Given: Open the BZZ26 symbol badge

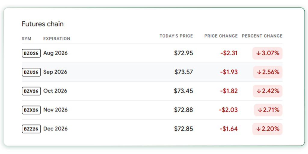Looking at the screenshot, I should (x=31, y=129).
